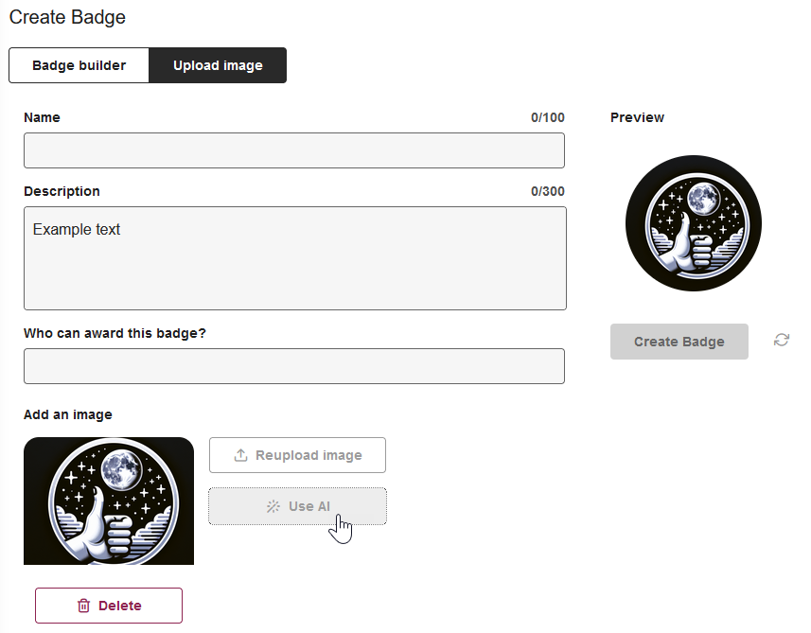
Task: Click the Create Badge page title
Action: (x=67, y=17)
